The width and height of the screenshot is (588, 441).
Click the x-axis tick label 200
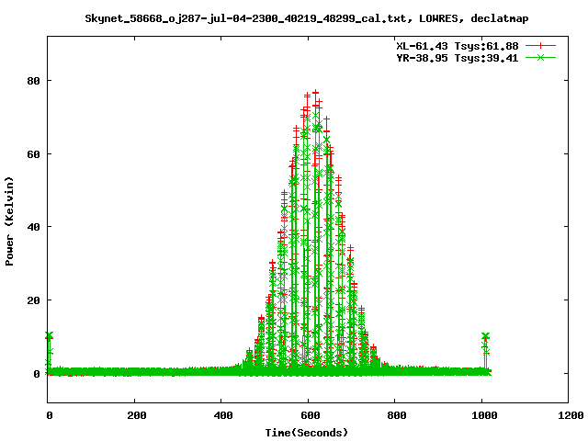[x=136, y=415]
